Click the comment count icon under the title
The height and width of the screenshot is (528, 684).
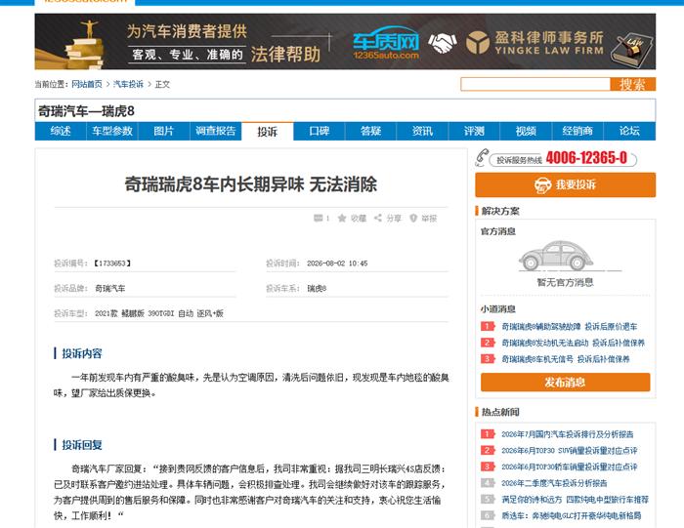318,218
